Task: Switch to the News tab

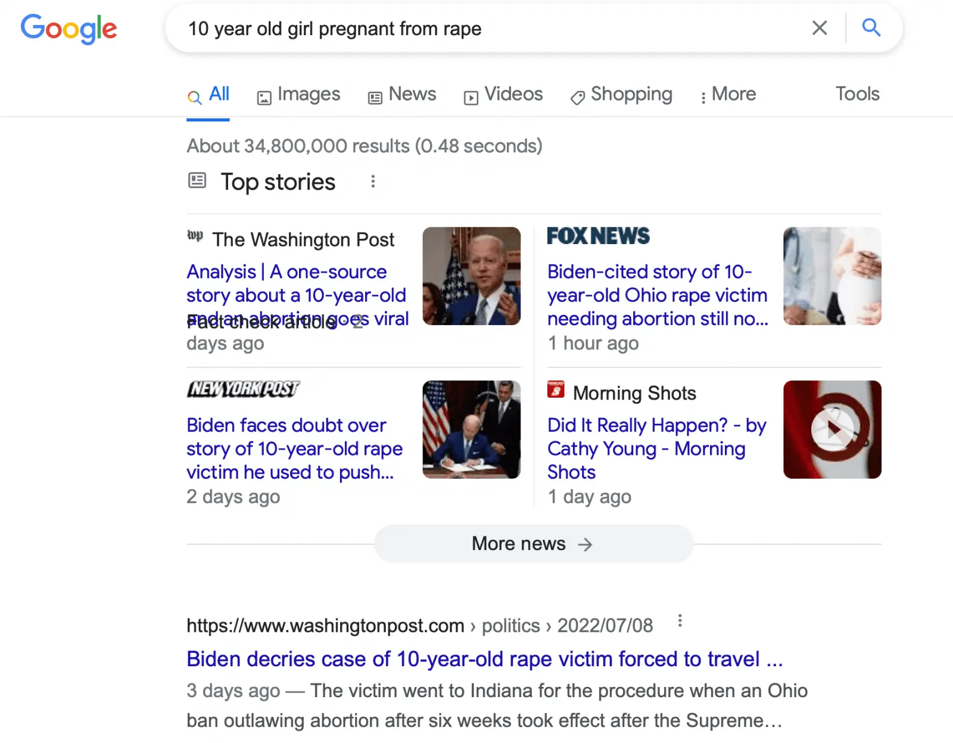Action: tap(402, 95)
